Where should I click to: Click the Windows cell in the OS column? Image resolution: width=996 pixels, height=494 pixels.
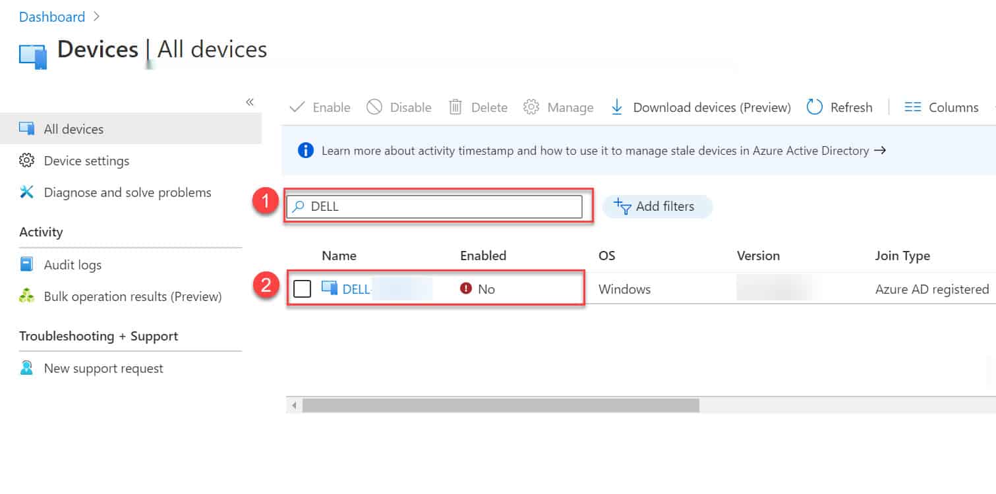tap(624, 288)
